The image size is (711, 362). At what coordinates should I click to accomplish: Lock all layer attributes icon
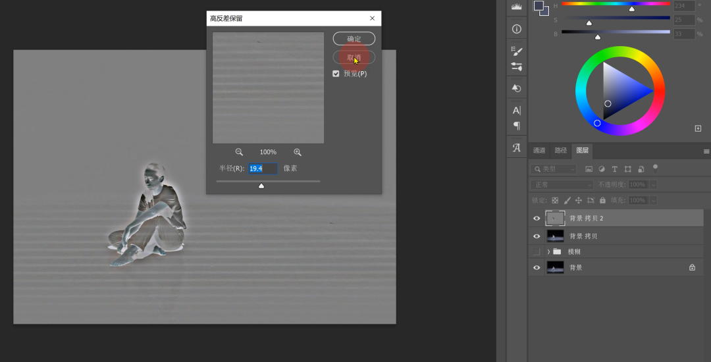602,200
